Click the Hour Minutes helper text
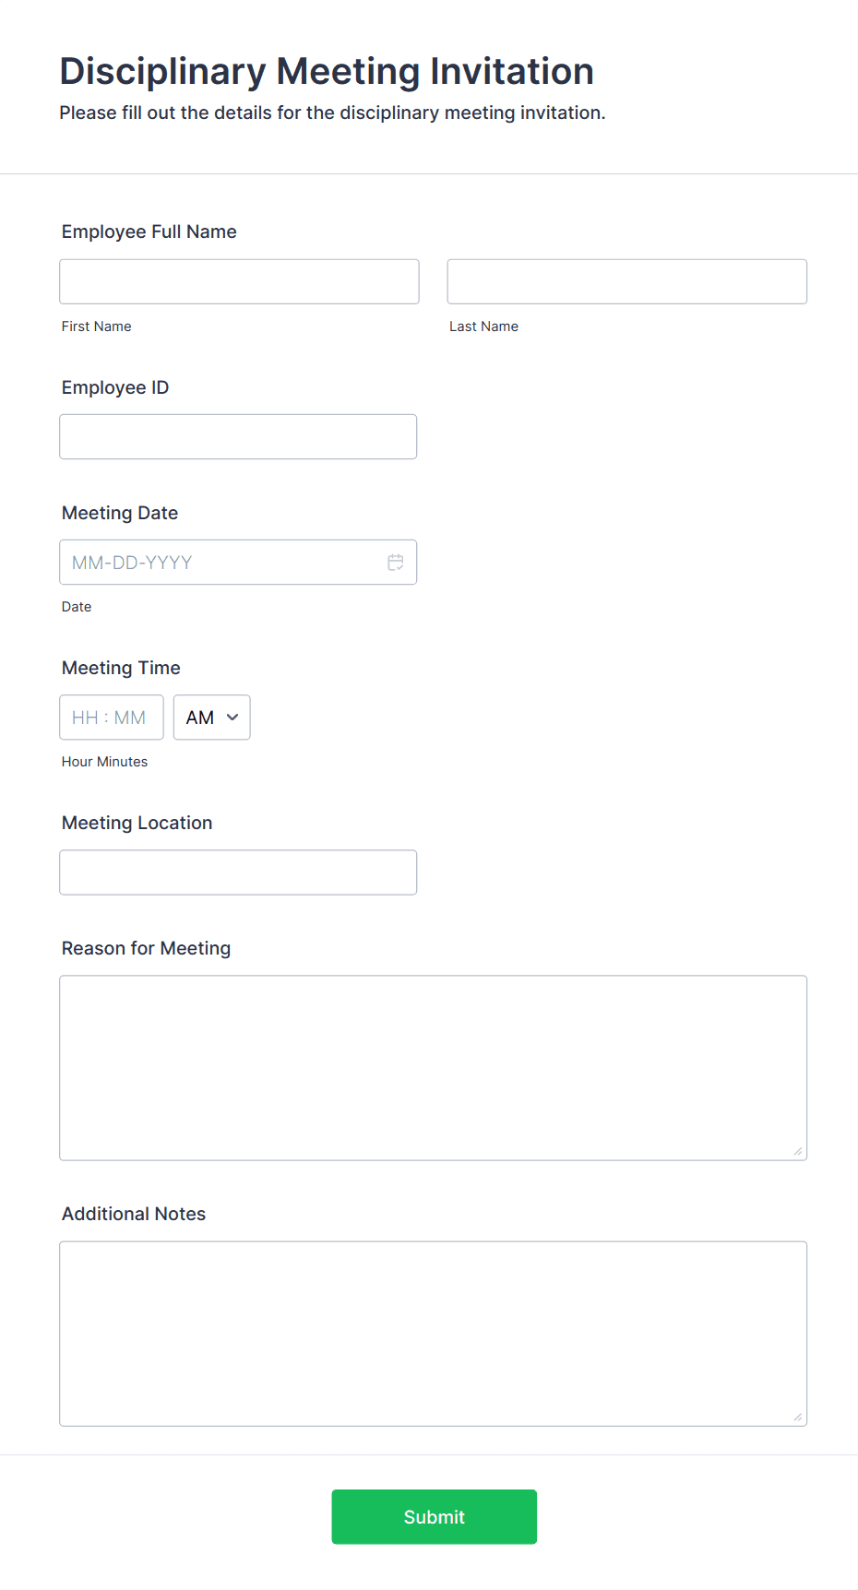858x1590 pixels. tap(104, 761)
